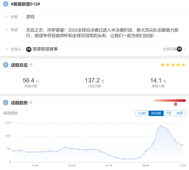
Task: Select the 14.1万 原创人数 stat
Action: click(158, 82)
